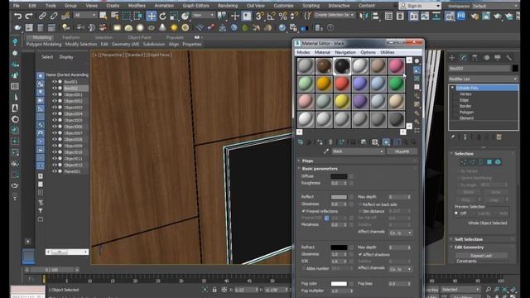Choose the Select and Scale tool
This screenshot has width=530, height=298.
click(x=174, y=16)
